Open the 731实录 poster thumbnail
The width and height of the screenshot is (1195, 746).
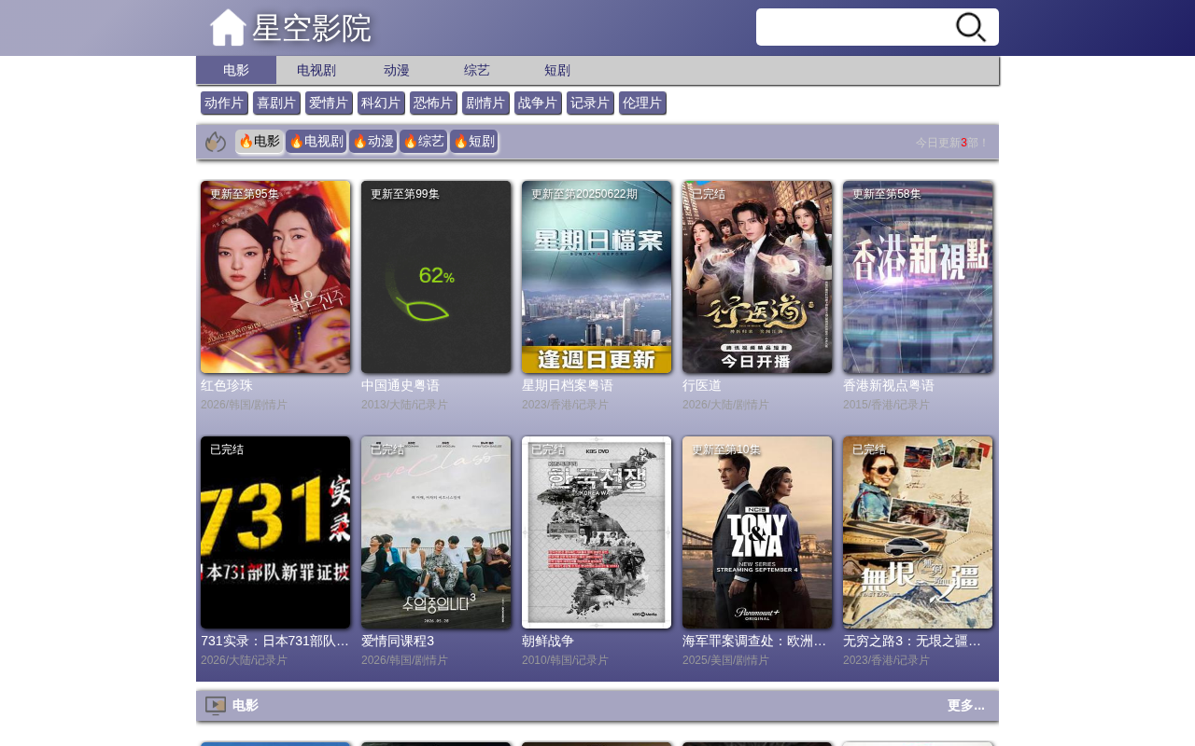tap(275, 532)
